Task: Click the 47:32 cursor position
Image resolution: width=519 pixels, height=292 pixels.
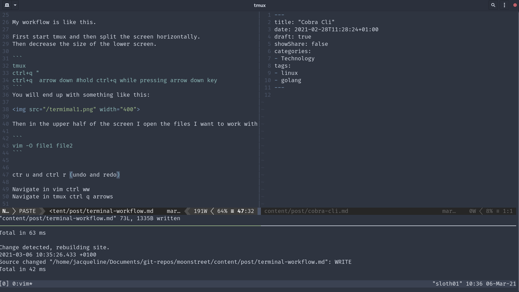Action: [x=246, y=211]
